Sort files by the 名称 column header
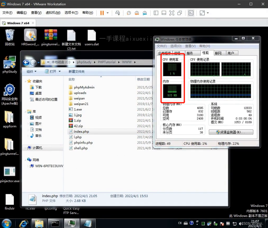The width and height of the screenshot is (268, 228). (x=72, y=79)
